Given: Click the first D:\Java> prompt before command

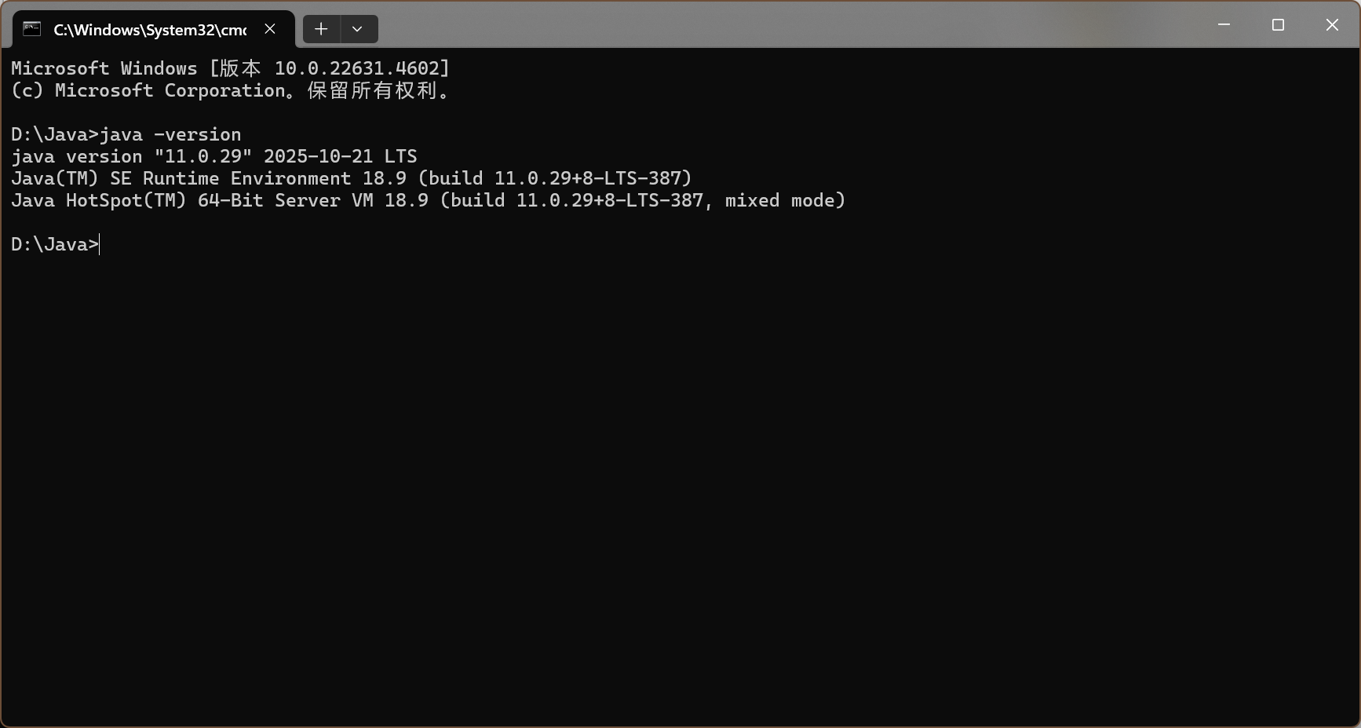Looking at the screenshot, I should point(55,134).
